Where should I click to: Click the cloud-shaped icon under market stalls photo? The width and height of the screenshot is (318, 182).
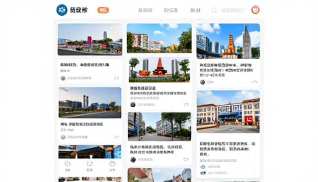[x=112, y=164]
